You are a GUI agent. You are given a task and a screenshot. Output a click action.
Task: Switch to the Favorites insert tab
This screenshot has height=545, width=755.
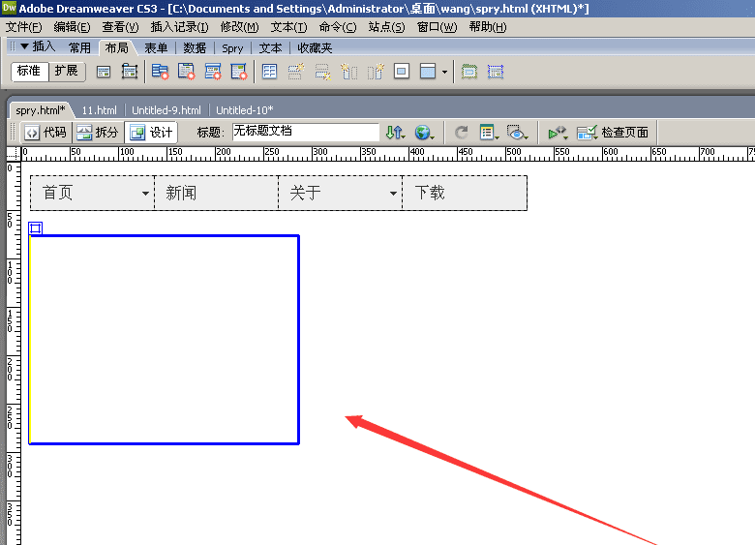(315, 47)
